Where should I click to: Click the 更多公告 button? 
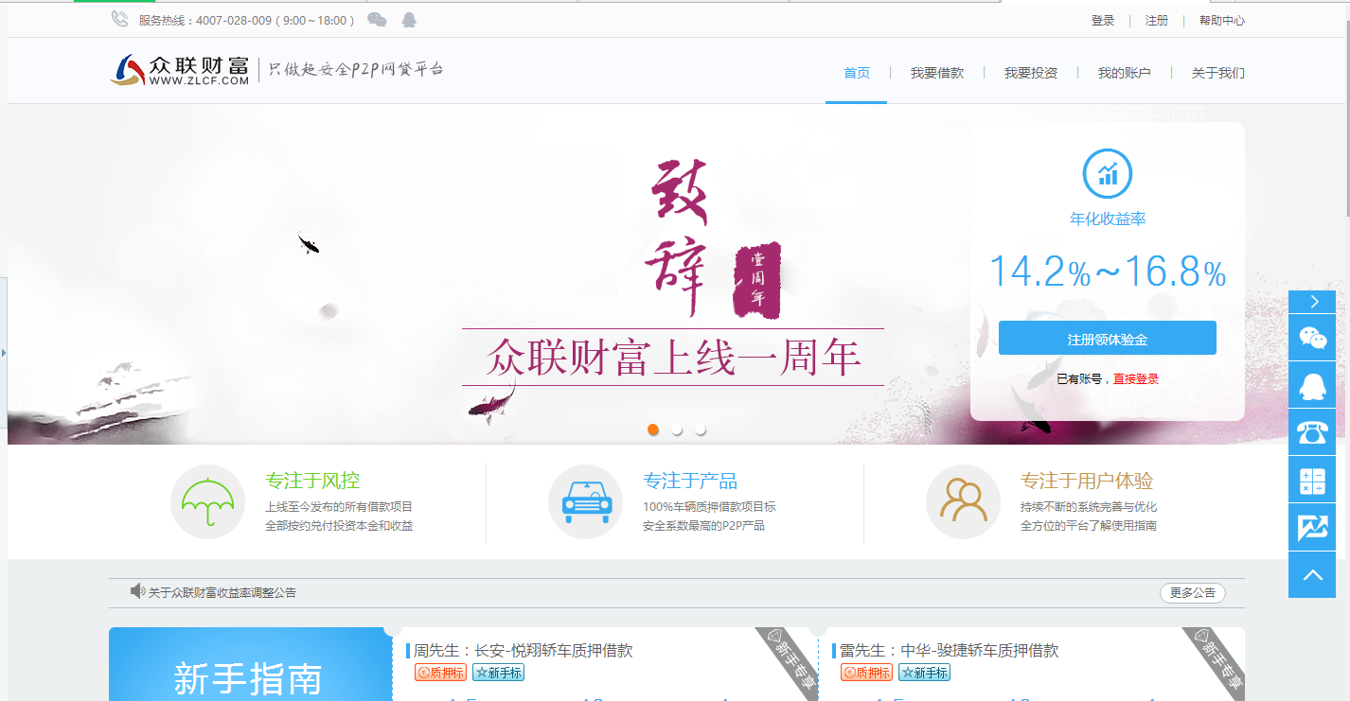(1192, 593)
